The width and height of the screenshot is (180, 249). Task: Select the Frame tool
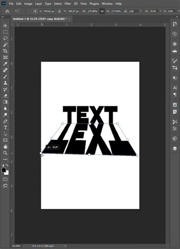click(x=5, y=57)
